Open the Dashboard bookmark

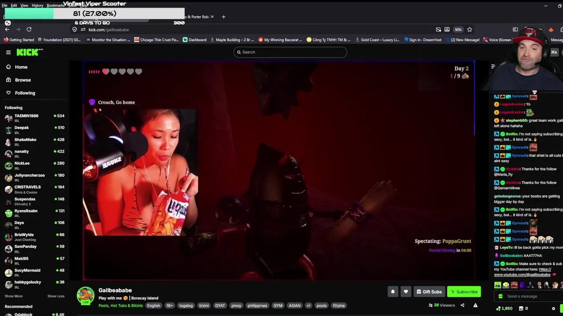coord(194,39)
